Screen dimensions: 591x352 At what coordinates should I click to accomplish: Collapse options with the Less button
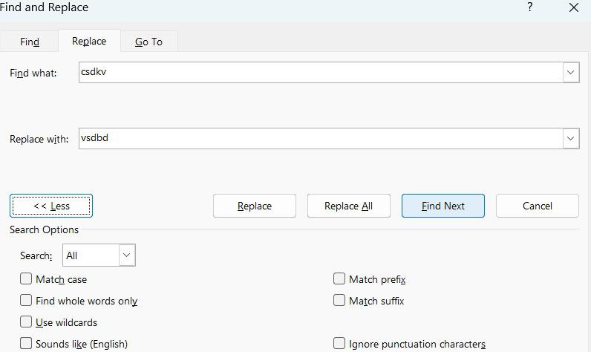(51, 206)
